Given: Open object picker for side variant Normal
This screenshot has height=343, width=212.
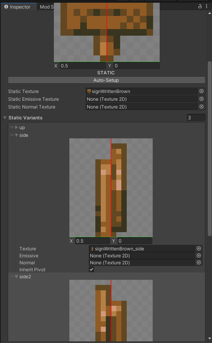Looking at the screenshot, I should [x=199, y=262].
